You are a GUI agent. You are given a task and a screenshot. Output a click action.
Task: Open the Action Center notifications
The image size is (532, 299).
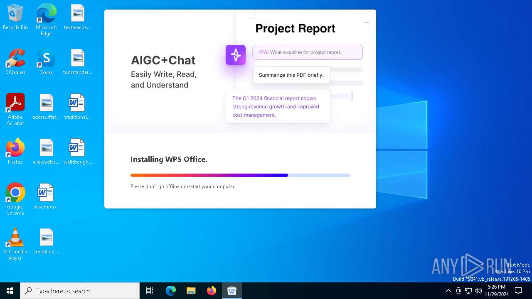pyautogui.click(x=518, y=291)
